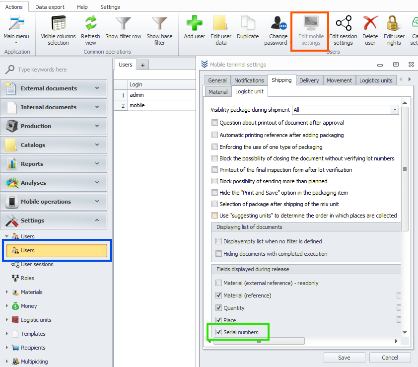
Task: Expand the Recipients tree node
Action: 7,347
